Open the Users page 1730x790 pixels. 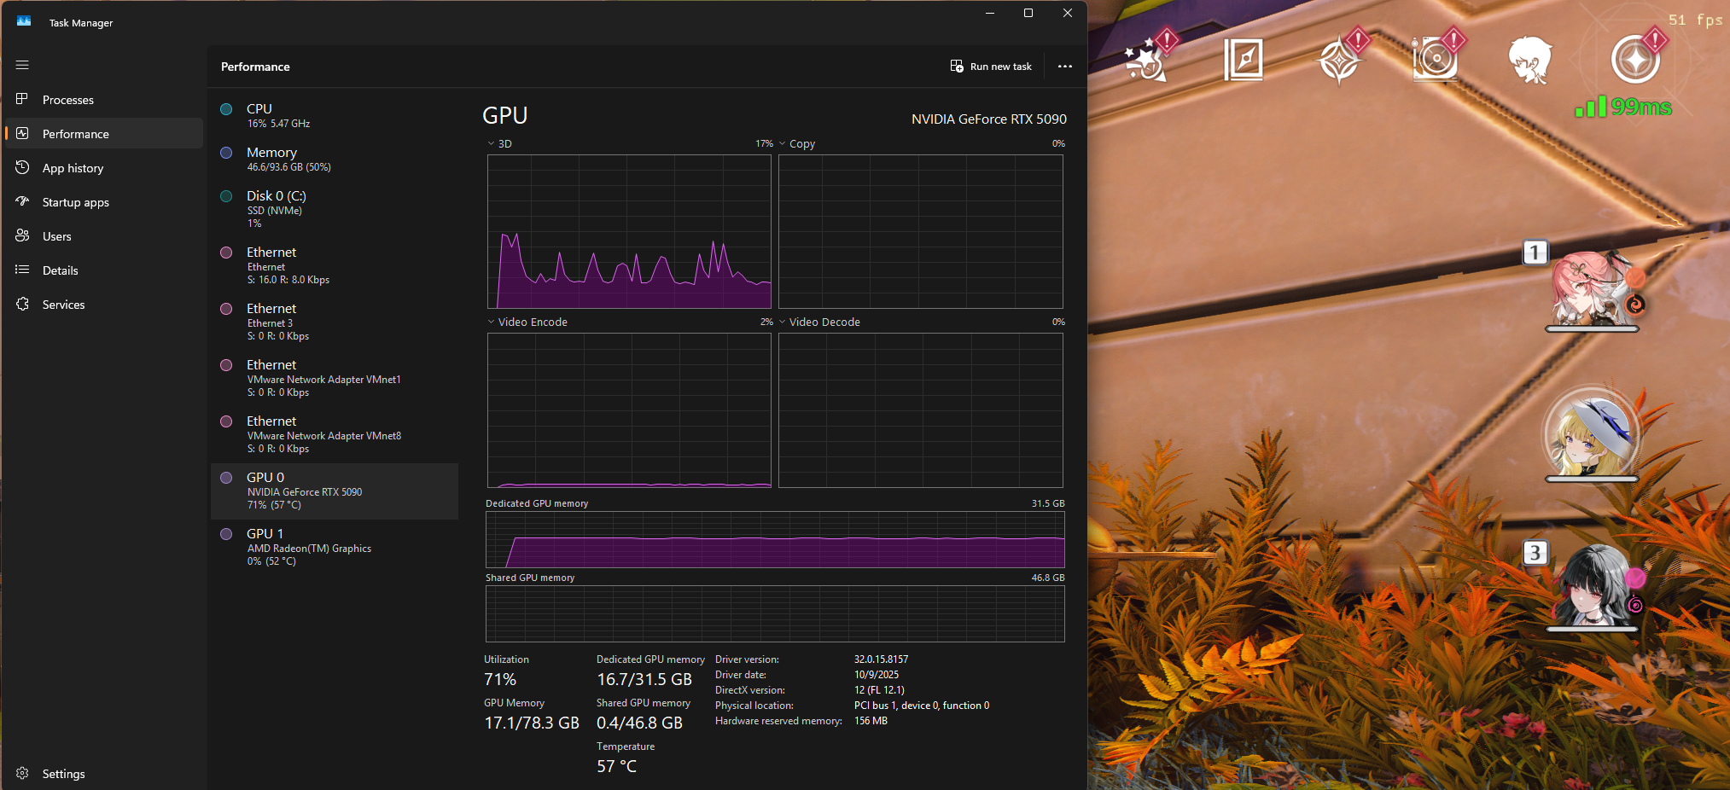click(104, 236)
